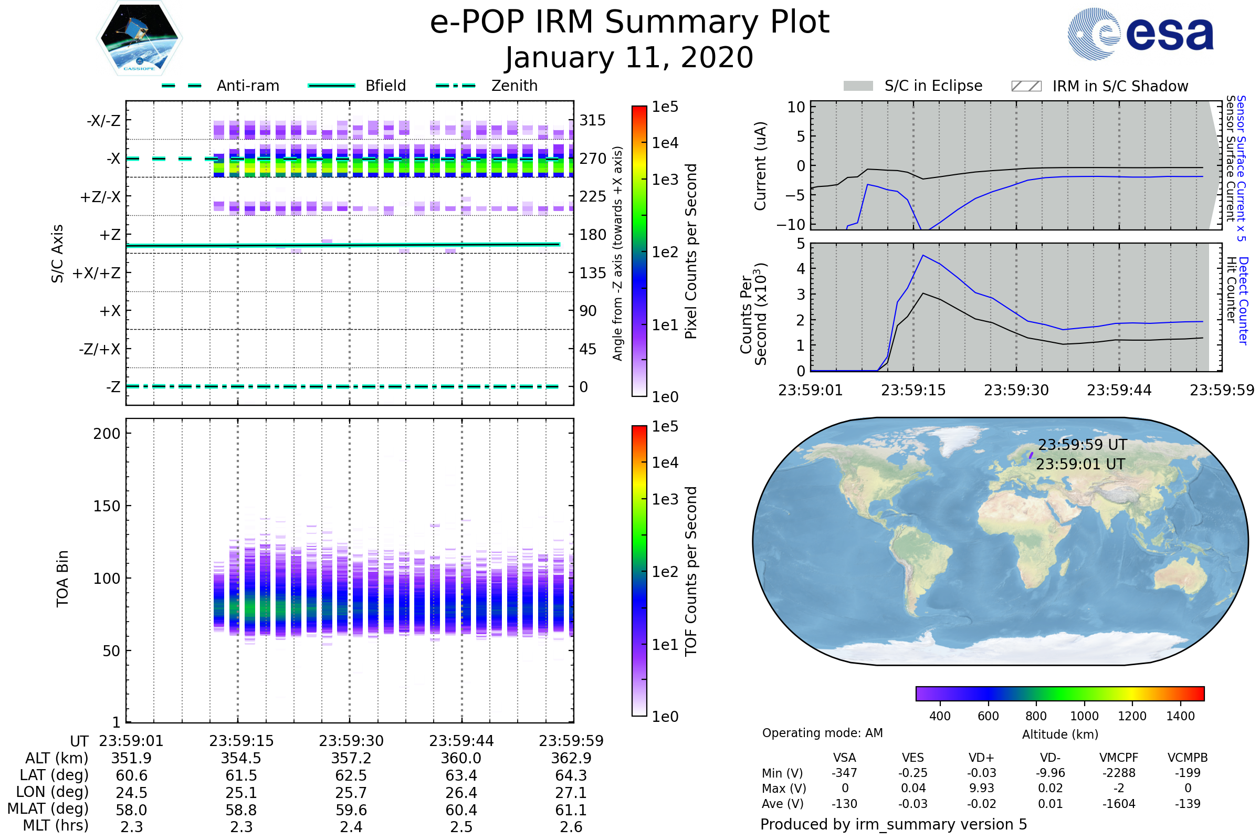Click the Bfield solid line legend marker
Screen dimensions: 1260x840
(331, 86)
